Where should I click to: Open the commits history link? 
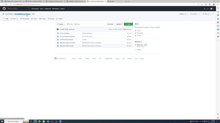click(128, 29)
